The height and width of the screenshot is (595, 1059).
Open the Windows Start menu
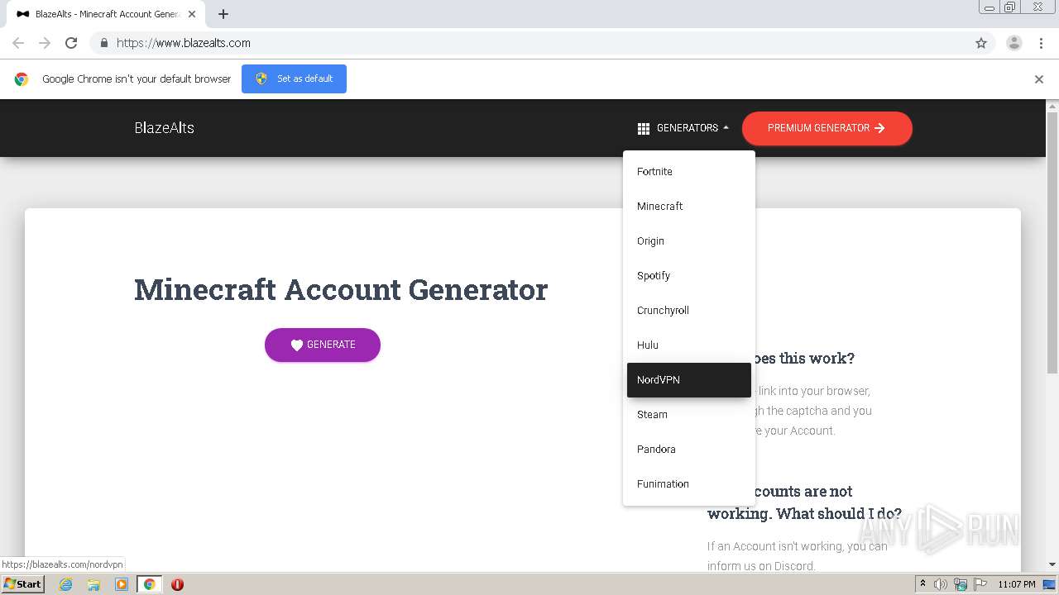point(22,583)
